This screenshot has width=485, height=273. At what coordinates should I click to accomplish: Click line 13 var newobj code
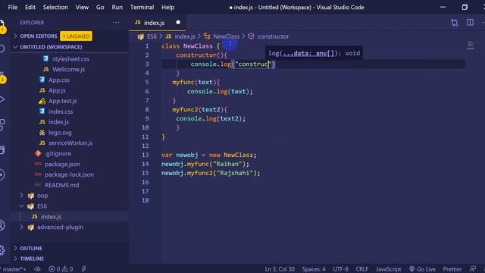coord(209,155)
